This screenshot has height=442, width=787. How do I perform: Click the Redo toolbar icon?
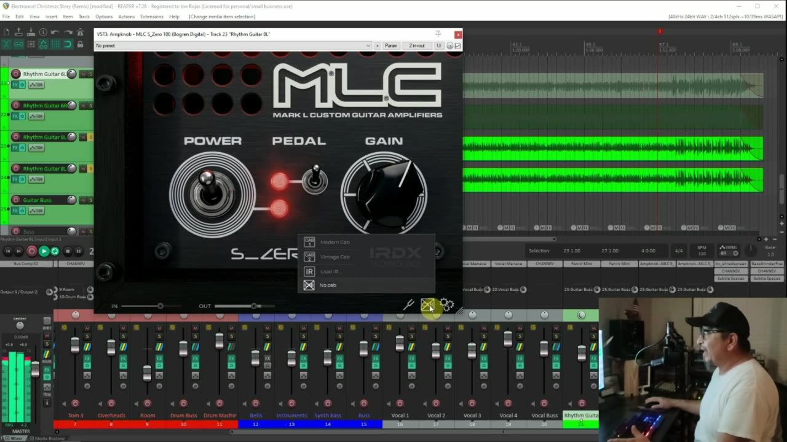[x=68, y=32]
